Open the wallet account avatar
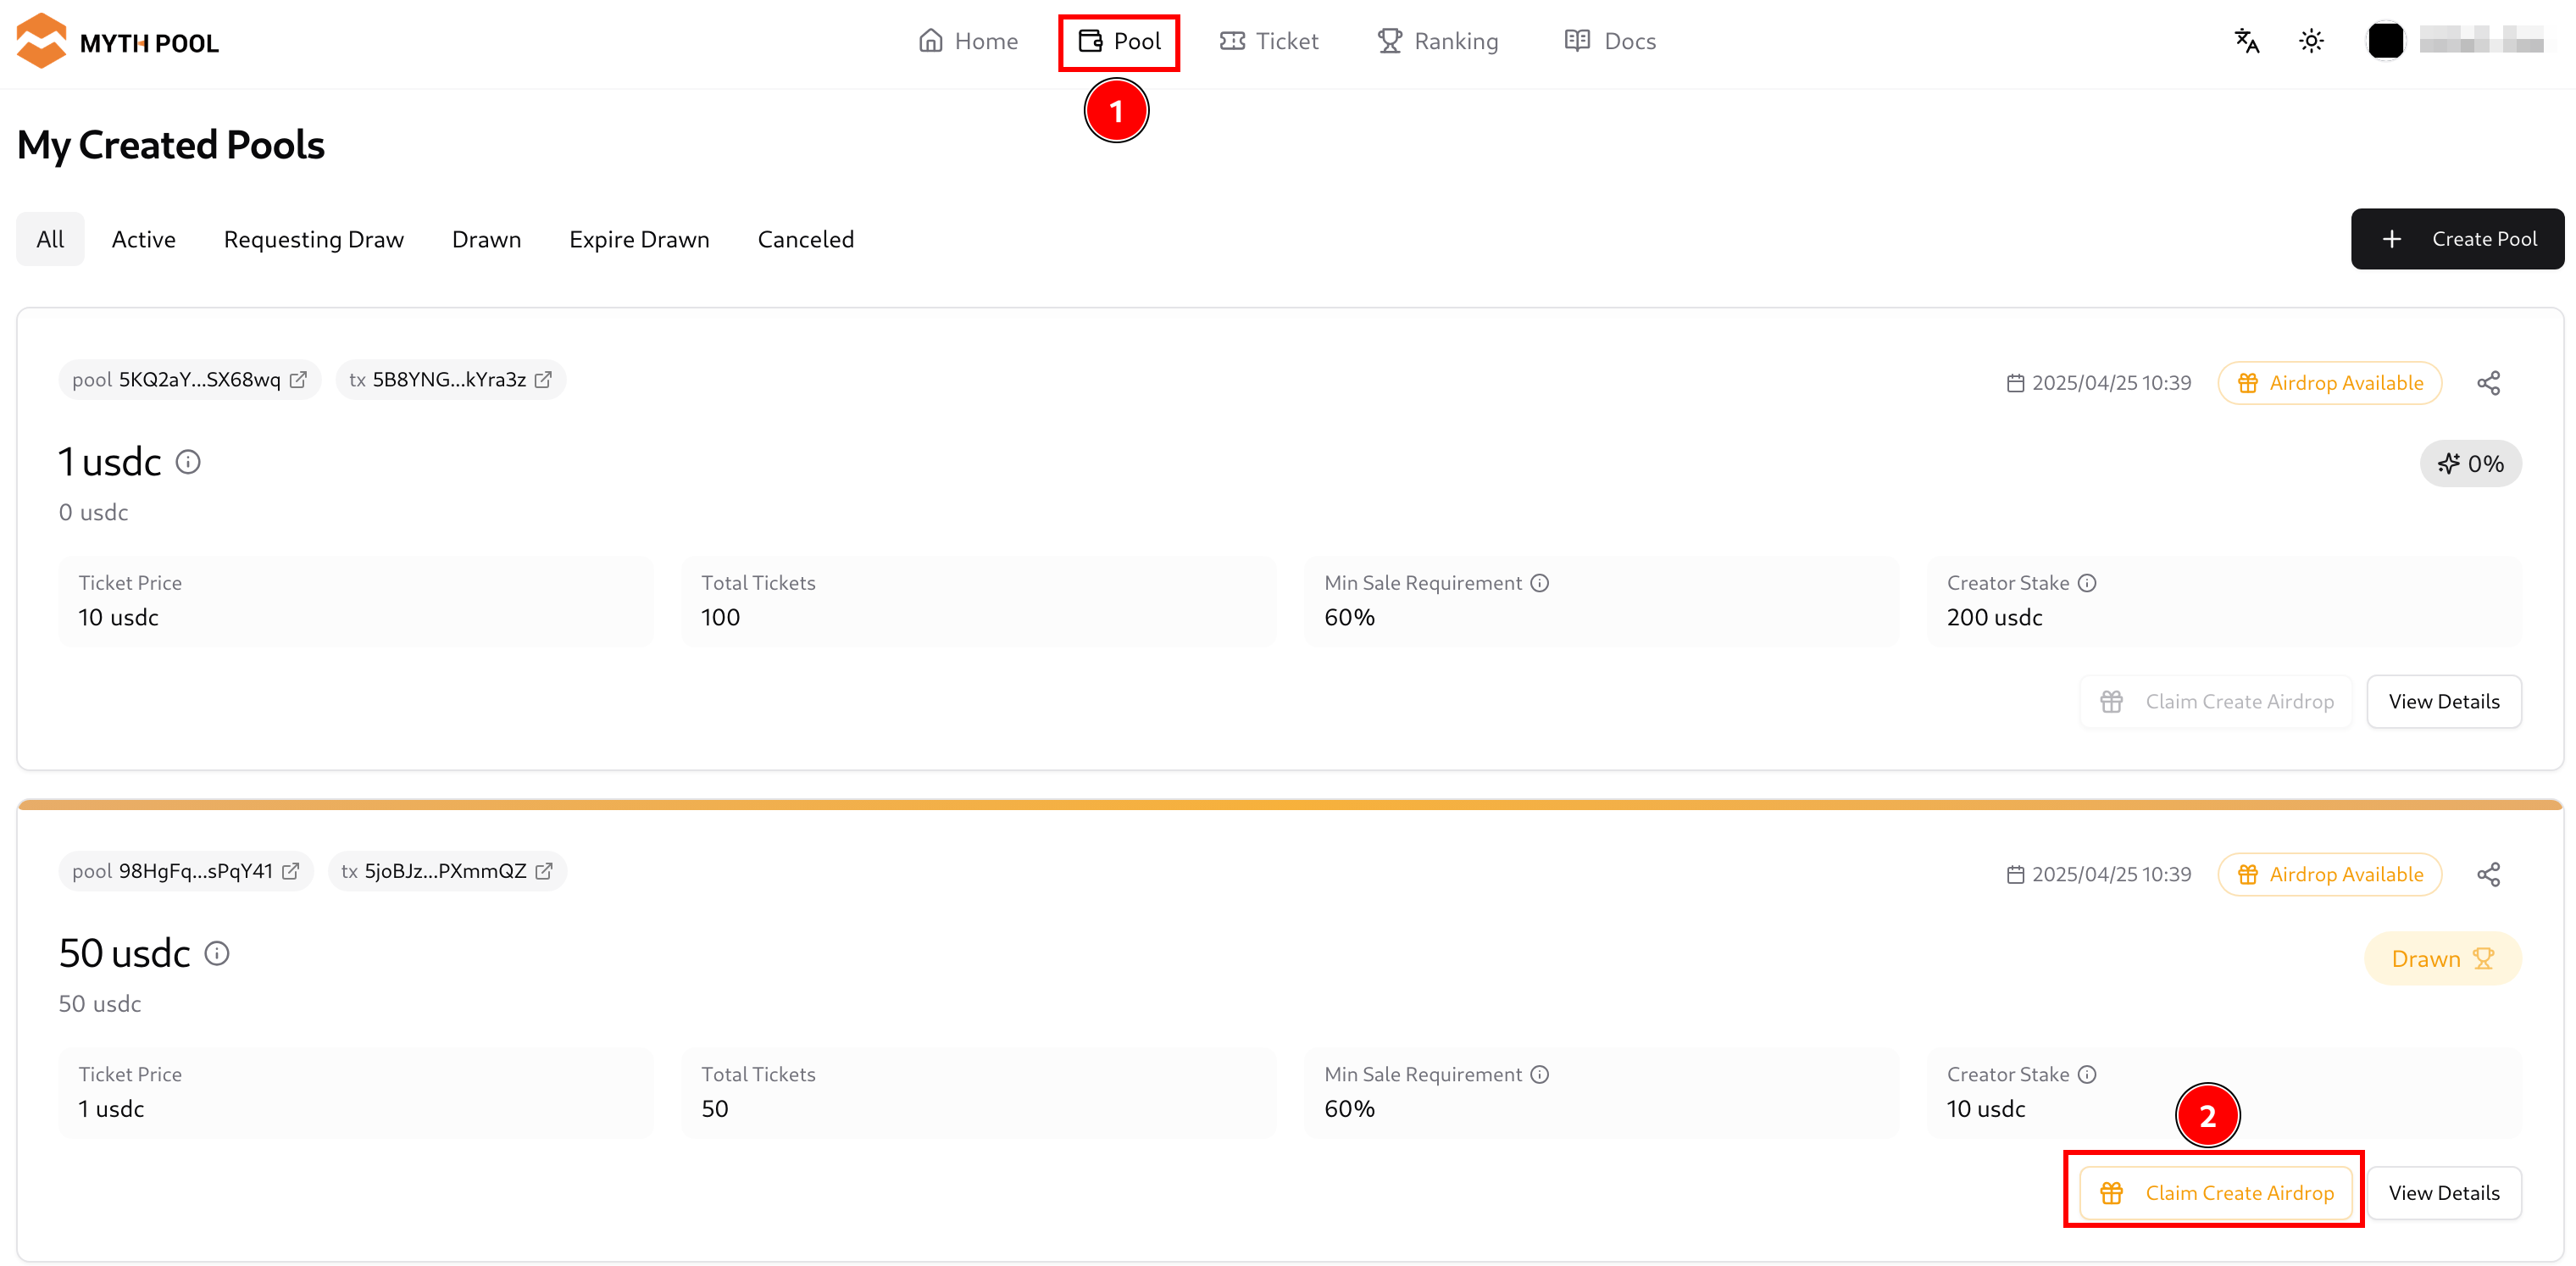The image size is (2576, 1266). point(2385,41)
